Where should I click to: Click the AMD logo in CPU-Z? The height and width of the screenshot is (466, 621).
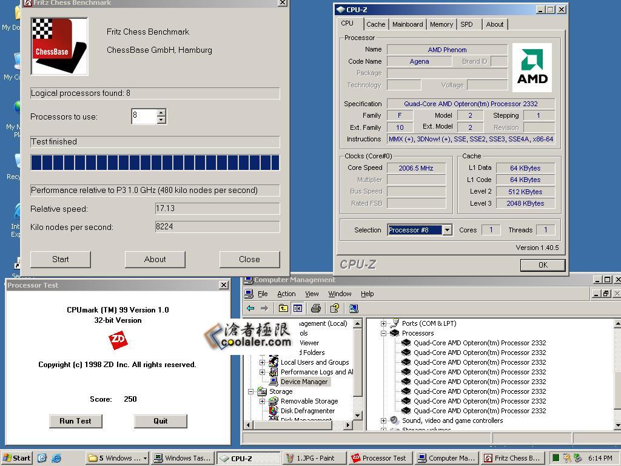pyautogui.click(x=532, y=67)
